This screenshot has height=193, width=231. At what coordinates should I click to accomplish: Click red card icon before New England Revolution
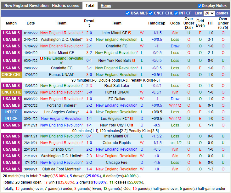(x=42, y=58)
